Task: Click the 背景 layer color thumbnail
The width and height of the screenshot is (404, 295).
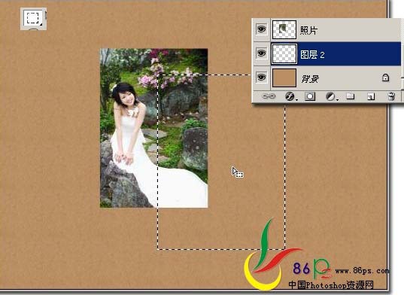Action: [284, 78]
